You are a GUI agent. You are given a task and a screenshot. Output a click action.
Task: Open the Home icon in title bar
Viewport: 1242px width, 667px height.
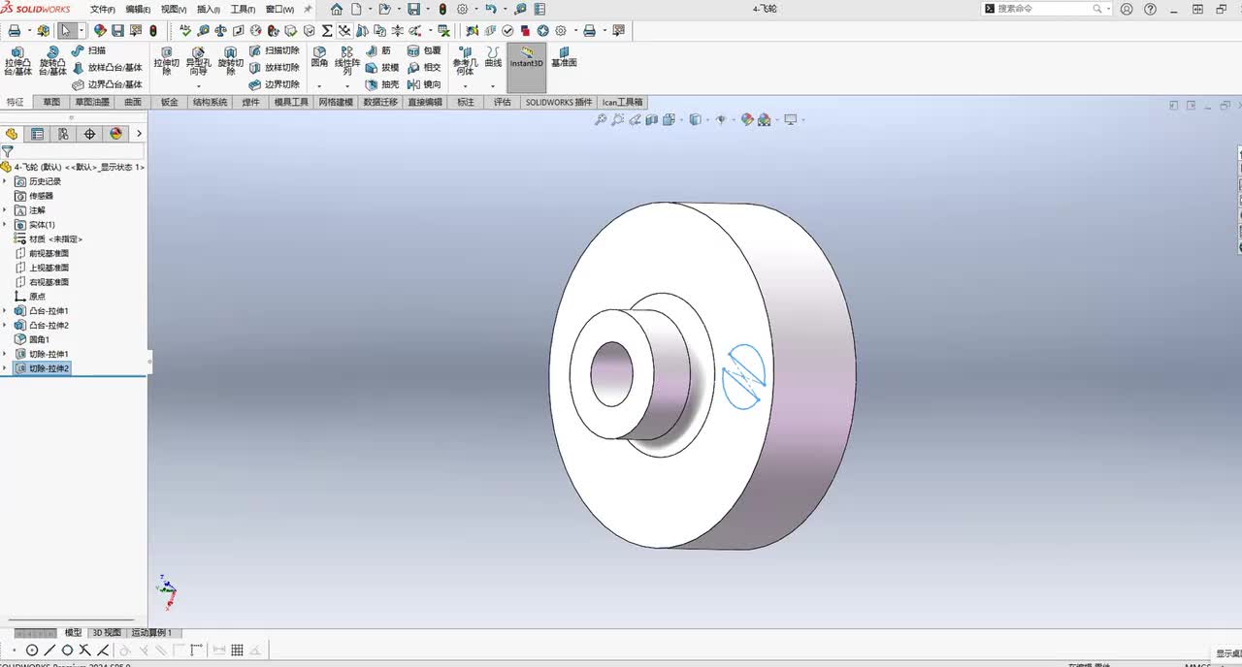(x=337, y=9)
